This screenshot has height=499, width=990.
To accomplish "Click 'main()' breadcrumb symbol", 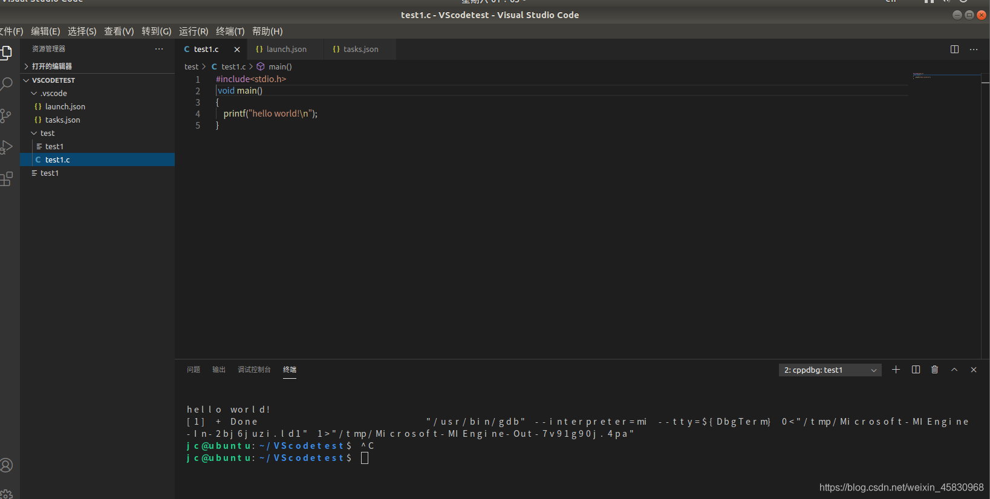I will pyautogui.click(x=275, y=67).
